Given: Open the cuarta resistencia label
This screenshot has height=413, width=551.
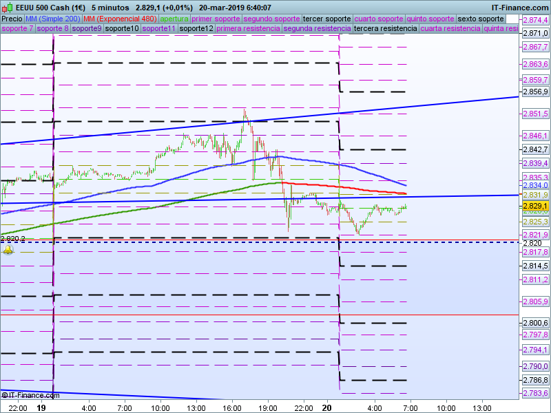Looking at the screenshot, I should click(450, 28).
